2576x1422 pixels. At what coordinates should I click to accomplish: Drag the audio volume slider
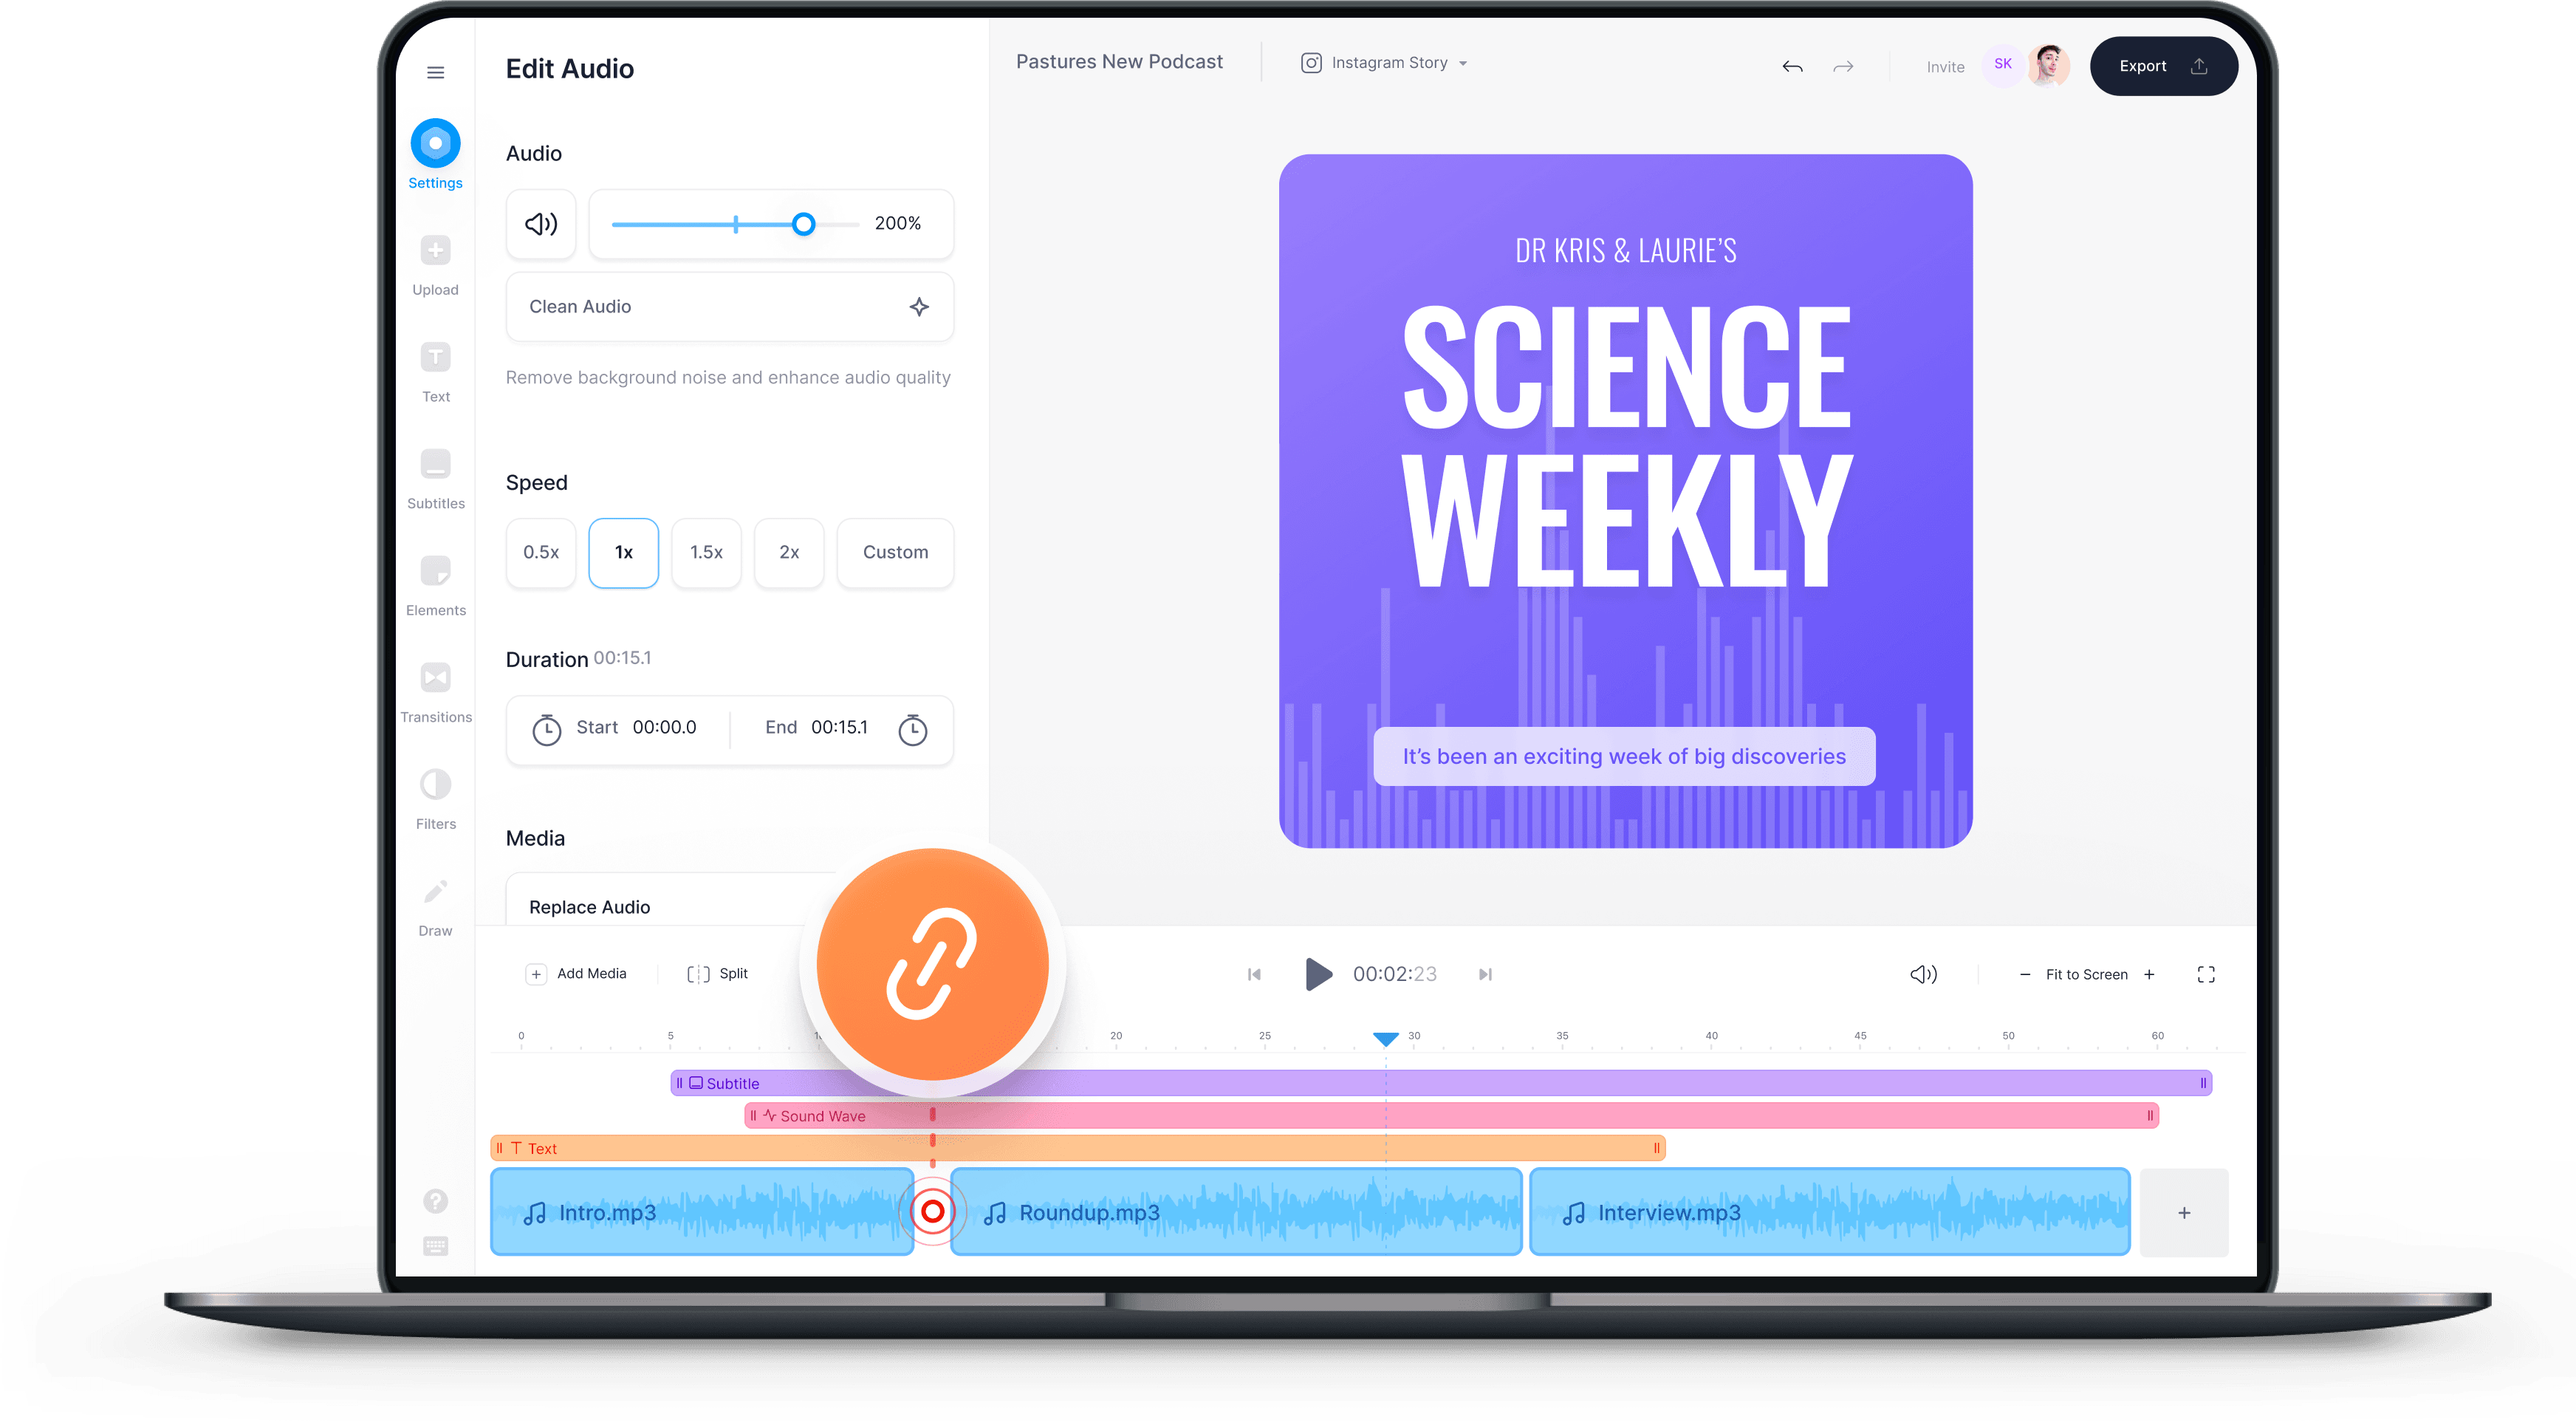pos(805,222)
